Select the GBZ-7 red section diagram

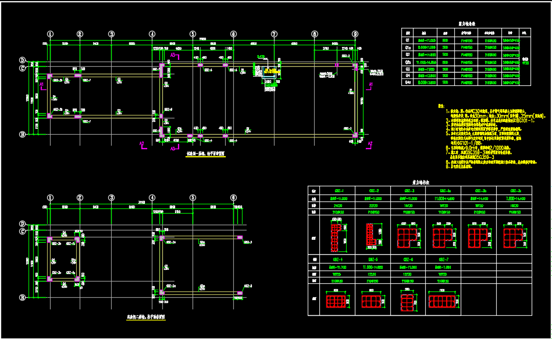point(442,301)
